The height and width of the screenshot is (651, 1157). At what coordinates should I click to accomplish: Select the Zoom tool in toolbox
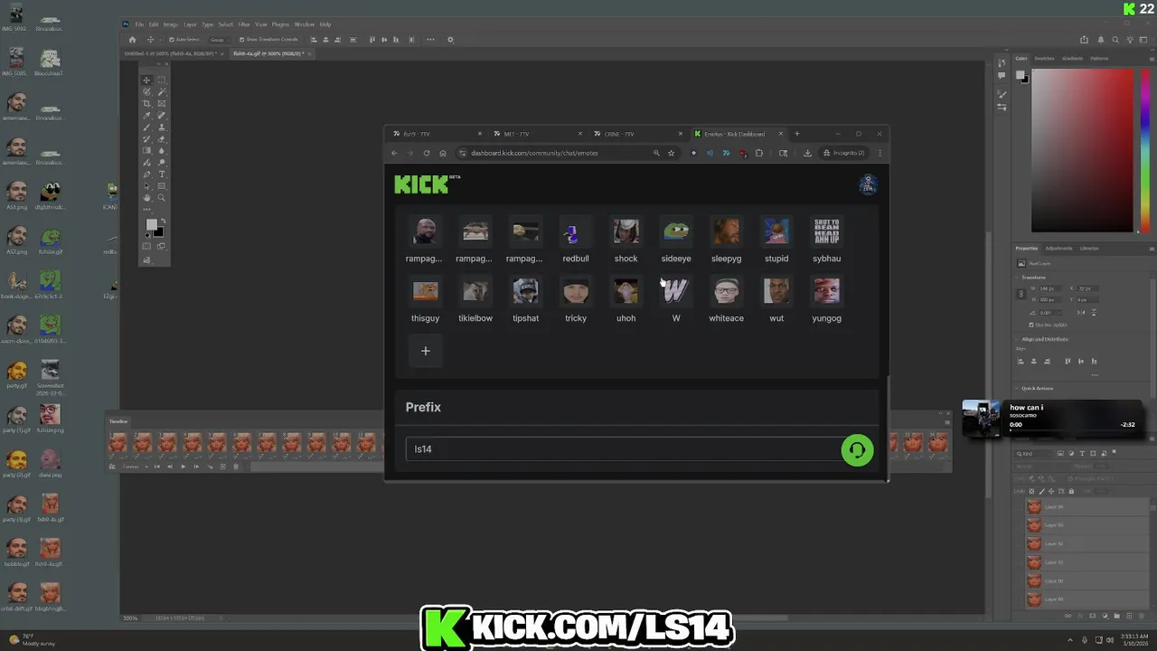162,197
